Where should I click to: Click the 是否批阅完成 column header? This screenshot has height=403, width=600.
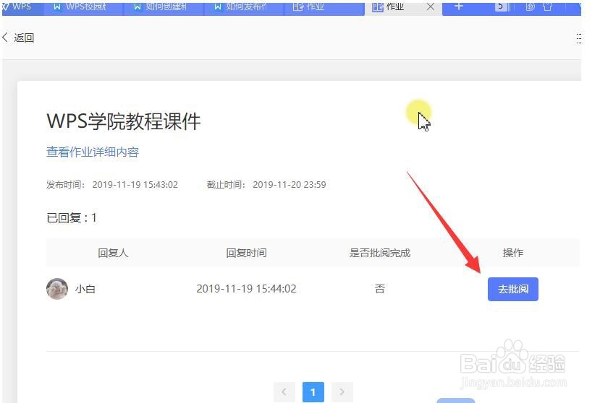click(x=379, y=253)
